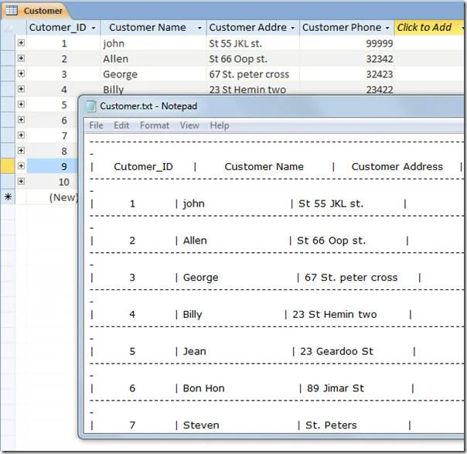Click the new record asterisk row selector
Viewport: 467px width, 454px height.
[8, 197]
